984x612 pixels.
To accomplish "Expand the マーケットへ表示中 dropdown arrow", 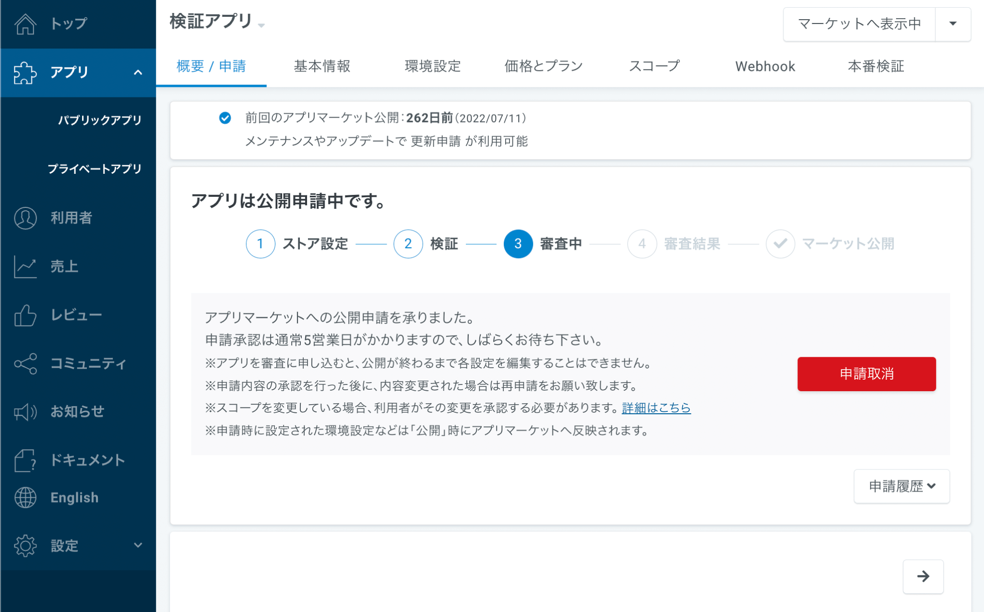I will (953, 24).
